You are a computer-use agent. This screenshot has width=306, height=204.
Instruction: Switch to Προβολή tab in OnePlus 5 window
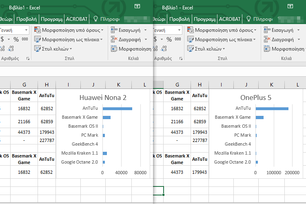pyautogui.click(x=180, y=19)
